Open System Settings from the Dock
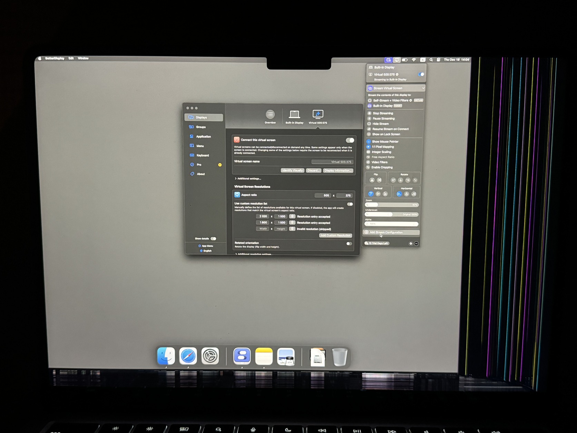 pyautogui.click(x=210, y=356)
